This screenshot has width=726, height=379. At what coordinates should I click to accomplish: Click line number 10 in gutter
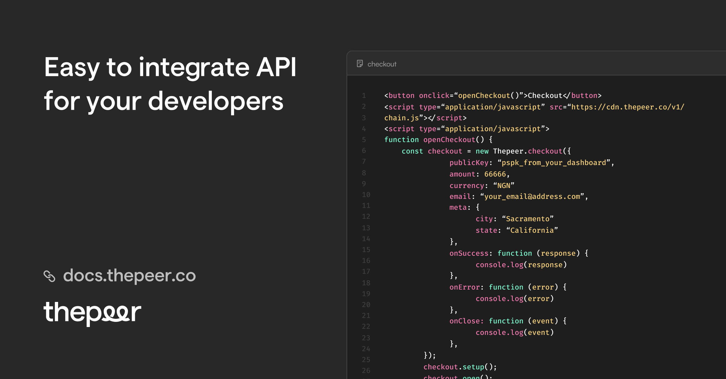pyautogui.click(x=366, y=195)
